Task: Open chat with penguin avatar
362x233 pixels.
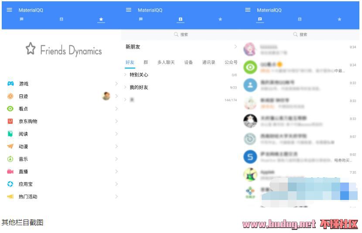Action: coord(300,121)
